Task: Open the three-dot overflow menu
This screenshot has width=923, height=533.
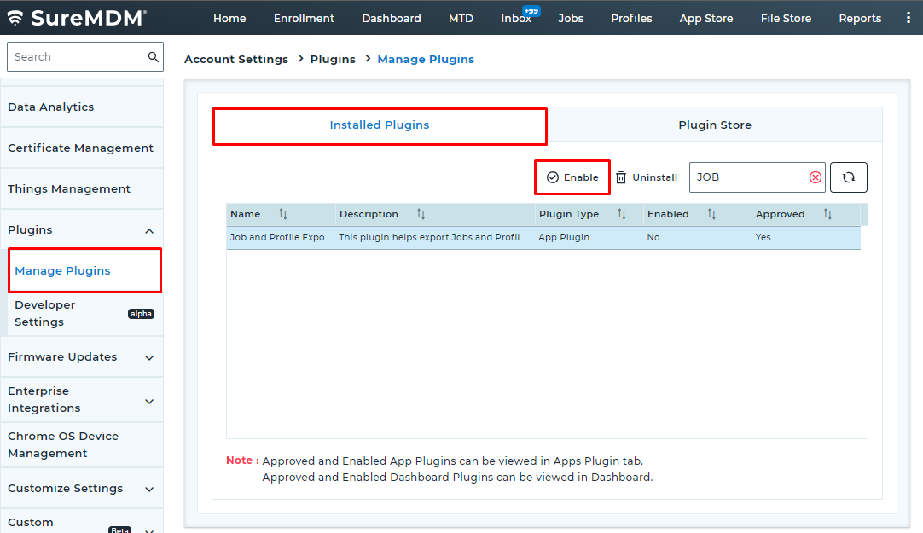Action: (907, 18)
